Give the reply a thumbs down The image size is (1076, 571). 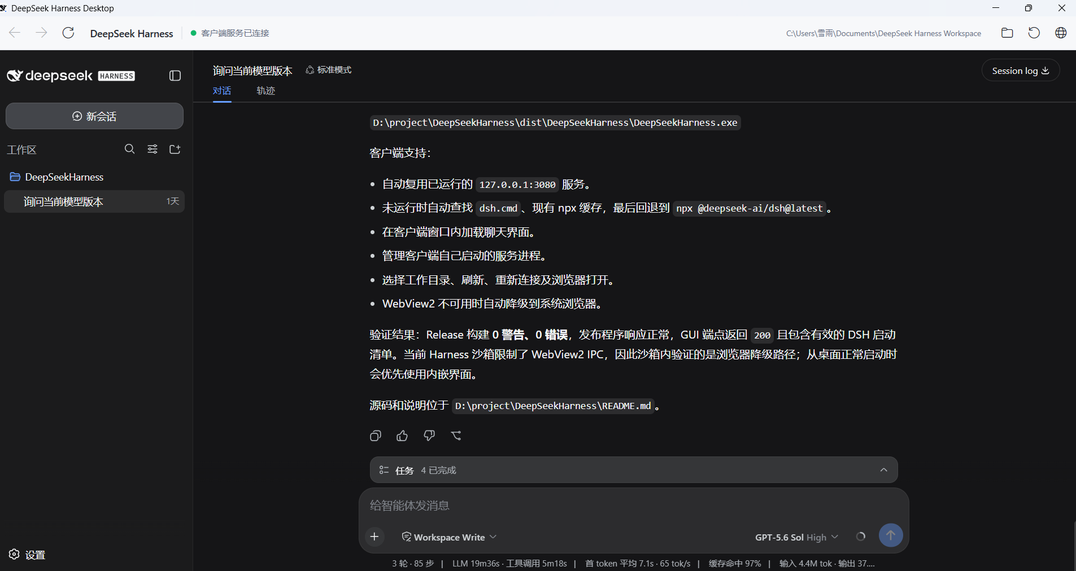(x=429, y=436)
